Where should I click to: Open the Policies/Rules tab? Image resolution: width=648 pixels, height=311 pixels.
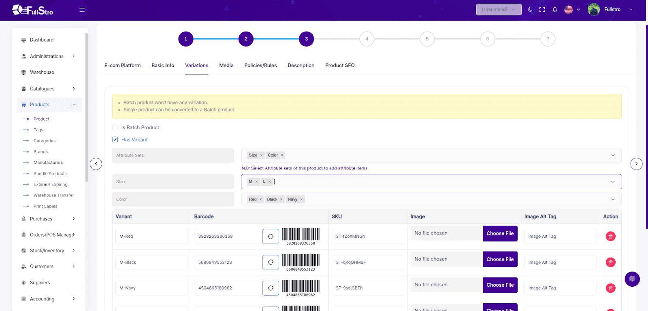click(x=260, y=66)
